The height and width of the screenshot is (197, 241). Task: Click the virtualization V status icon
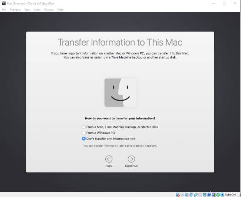point(213,194)
